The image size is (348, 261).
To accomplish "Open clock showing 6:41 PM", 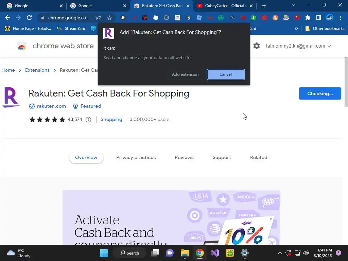I will [323, 253].
